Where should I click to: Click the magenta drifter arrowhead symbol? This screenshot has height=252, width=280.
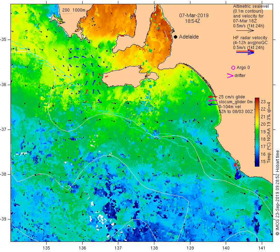(230, 76)
